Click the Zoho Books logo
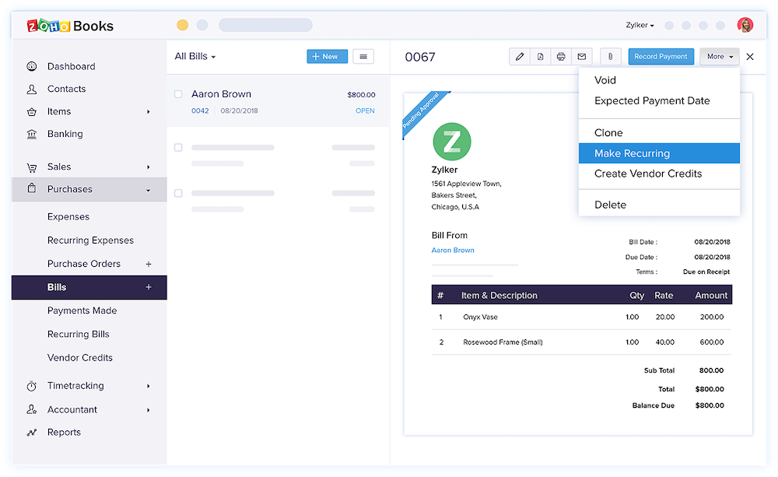The image size is (778, 477). point(70,26)
